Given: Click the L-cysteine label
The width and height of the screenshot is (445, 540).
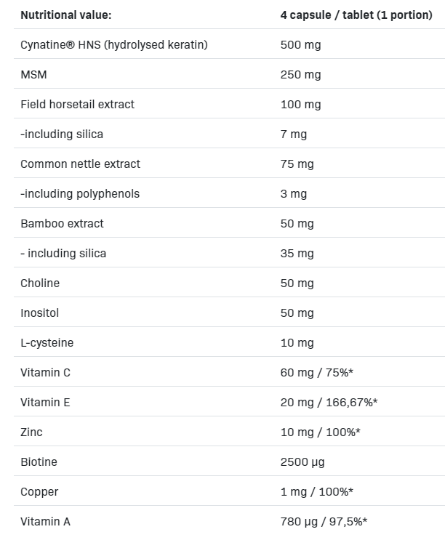Looking at the screenshot, I should (47, 343).
